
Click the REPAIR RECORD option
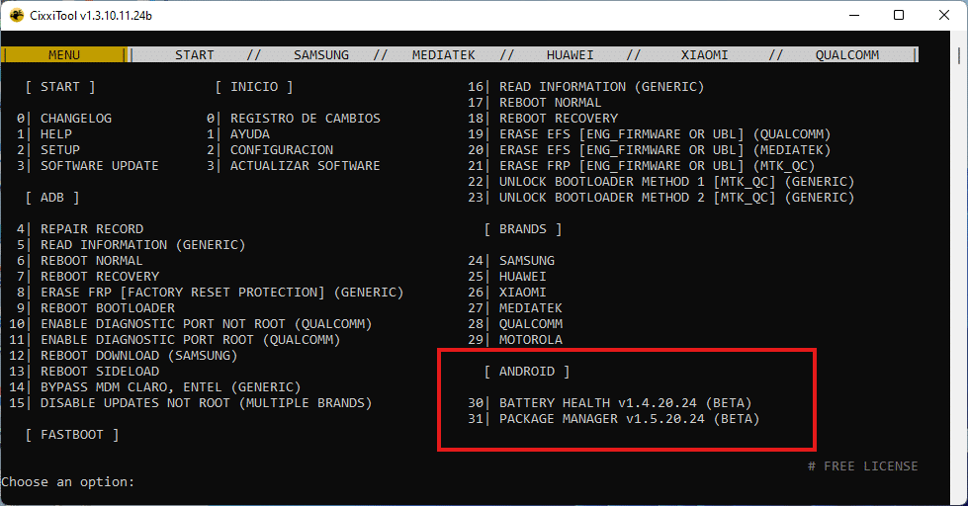pyautogui.click(x=91, y=229)
